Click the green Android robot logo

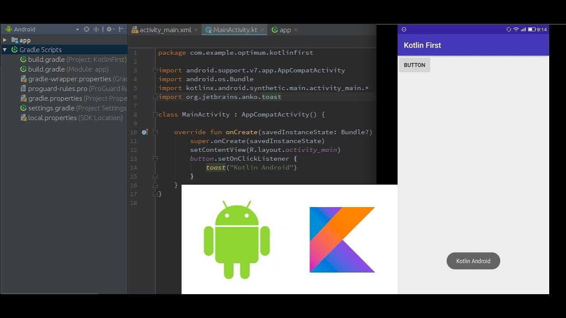[x=237, y=240]
